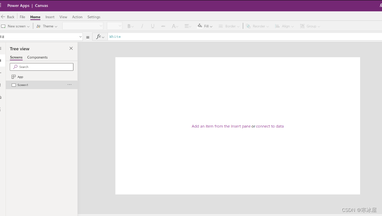
Task: Click the App grid icon in tree
Action: [x=14, y=77]
